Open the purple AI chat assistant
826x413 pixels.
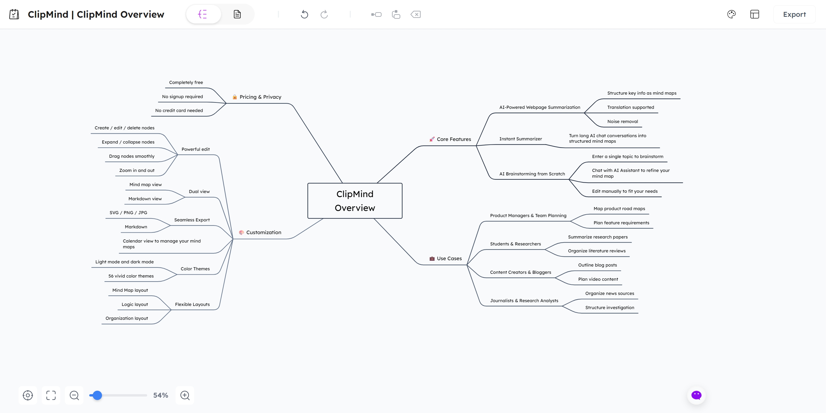pyautogui.click(x=696, y=395)
